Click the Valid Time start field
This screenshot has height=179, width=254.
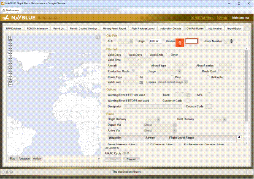pyautogui.click(x=130, y=60)
